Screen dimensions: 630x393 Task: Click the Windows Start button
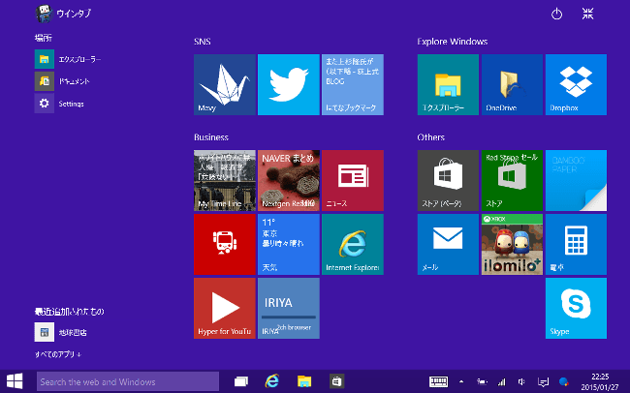(x=15, y=381)
